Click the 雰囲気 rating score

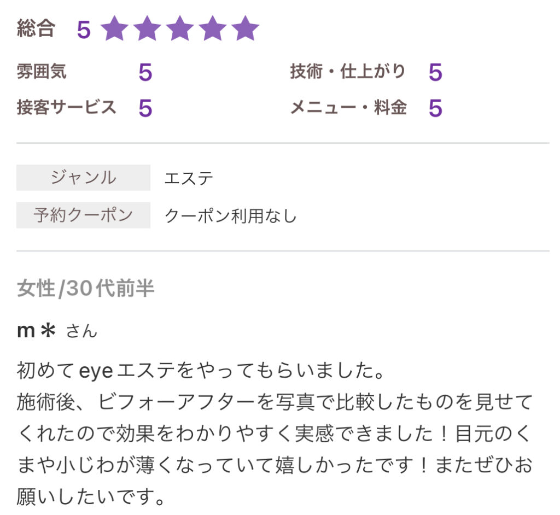pos(145,72)
